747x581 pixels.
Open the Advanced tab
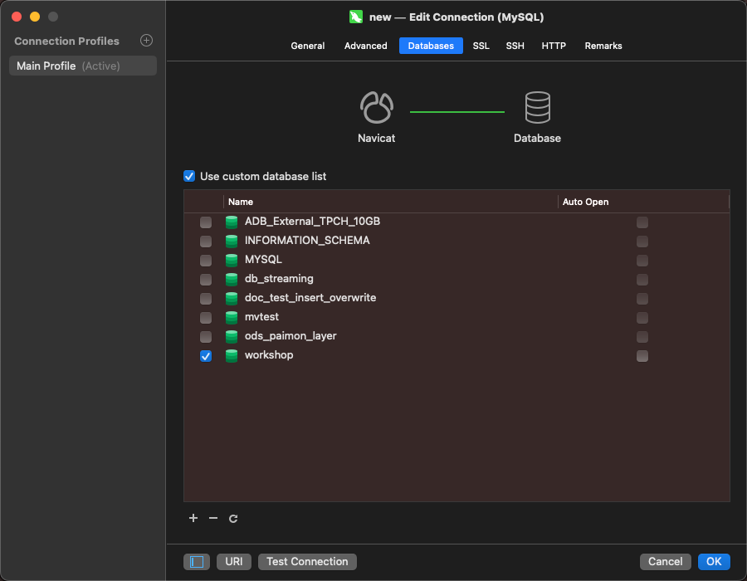365,46
